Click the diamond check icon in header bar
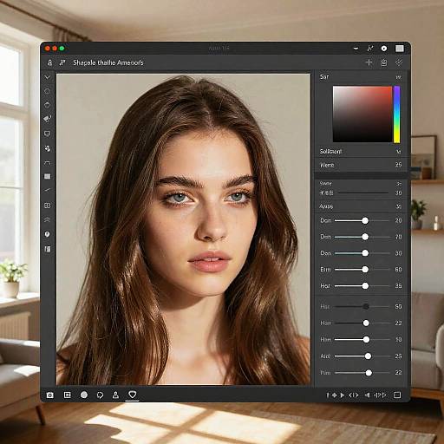Image resolution: width=444 pixels, height=444 pixels. 399,62
